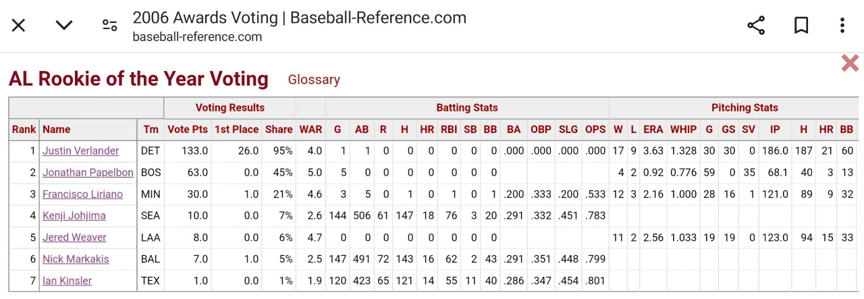Close the browser tab with X icon
864x299 pixels.
(x=19, y=26)
